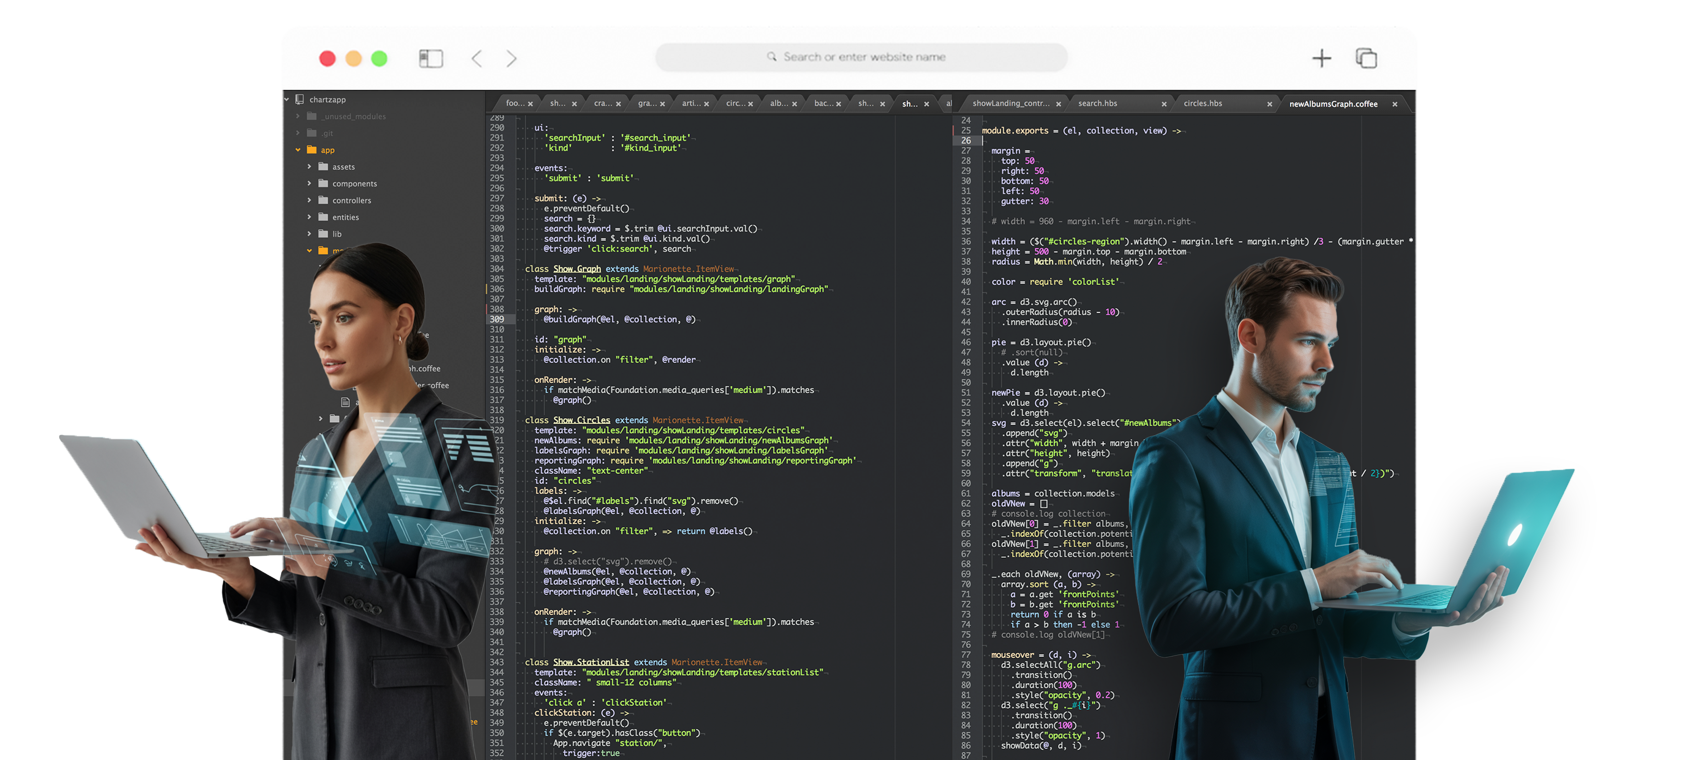The width and height of the screenshot is (1704, 760).
Task: Close the foo... editor tab
Action: point(531,104)
